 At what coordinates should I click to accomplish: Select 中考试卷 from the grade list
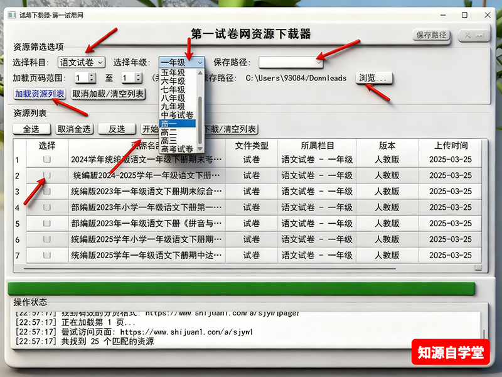point(174,115)
